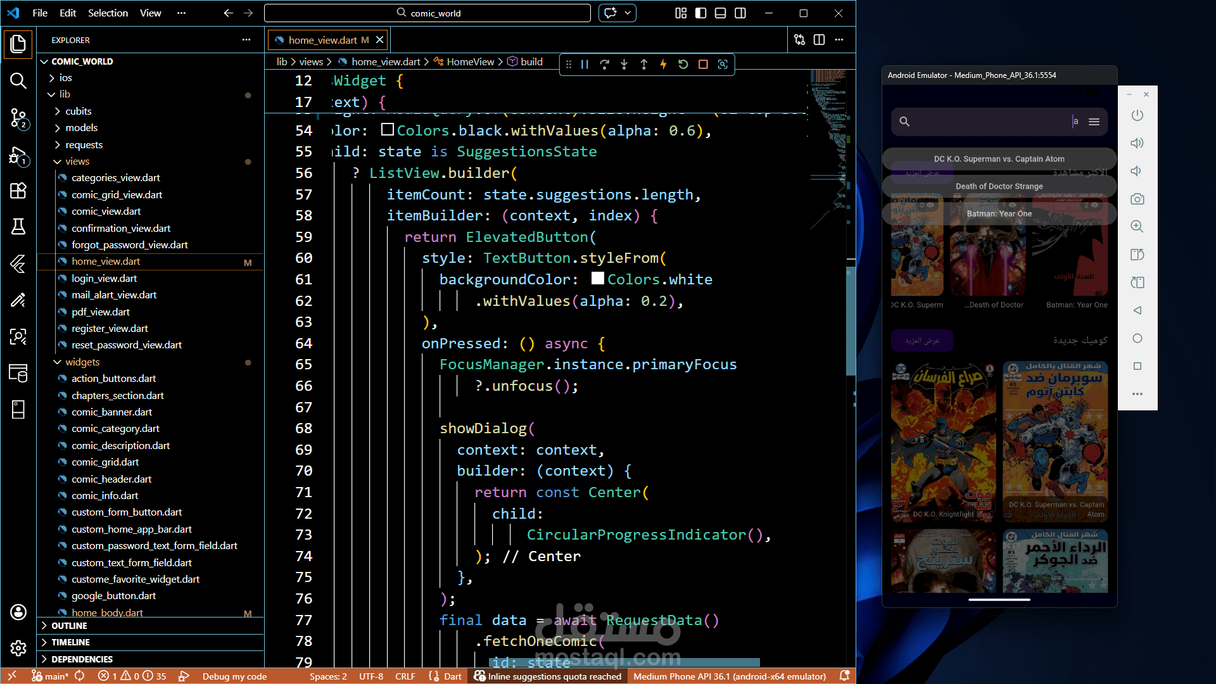The image size is (1216, 684).
Task: Expand the cubits folder
Action: pyautogui.click(x=78, y=111)
